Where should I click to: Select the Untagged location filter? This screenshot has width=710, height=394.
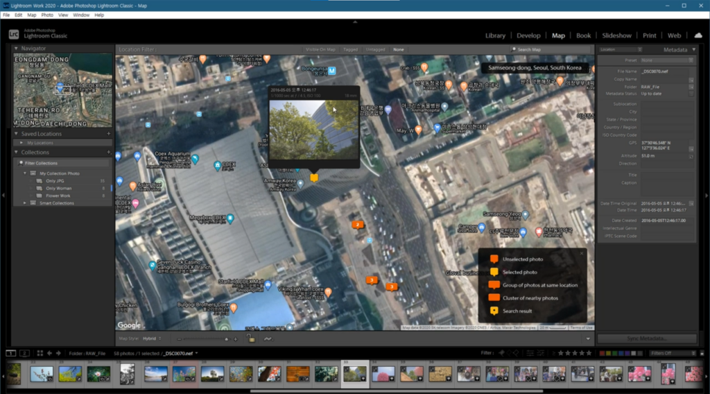pos(375,49)
